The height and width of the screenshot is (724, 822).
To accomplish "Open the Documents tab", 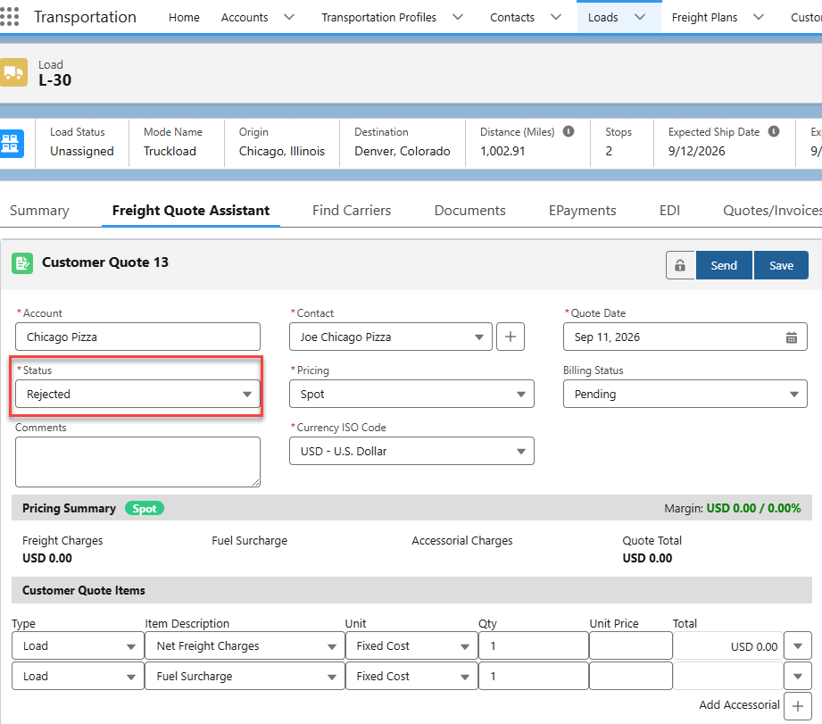I will point(469,211).
